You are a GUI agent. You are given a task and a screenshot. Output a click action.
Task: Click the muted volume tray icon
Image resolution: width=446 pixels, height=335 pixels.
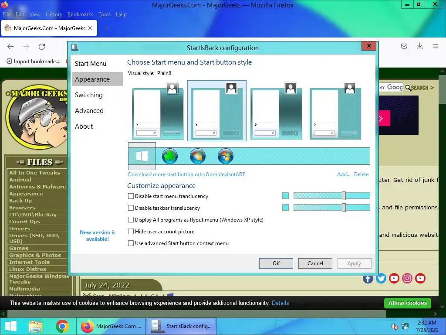(x=394, y=326)
